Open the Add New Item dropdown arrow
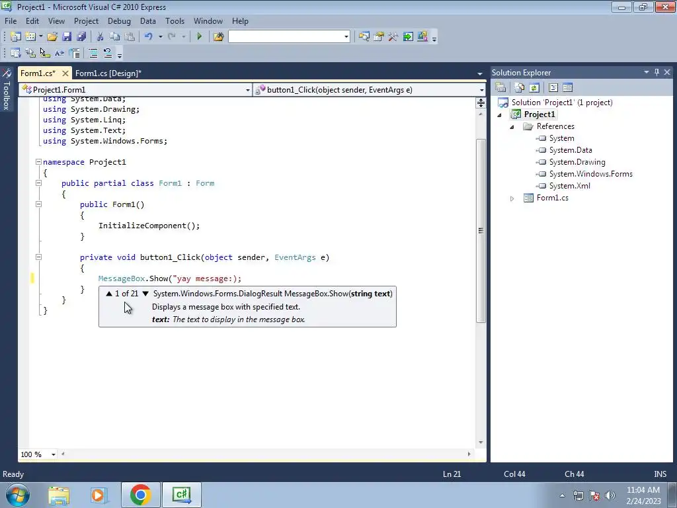677x508 pixels. point(40,37)
